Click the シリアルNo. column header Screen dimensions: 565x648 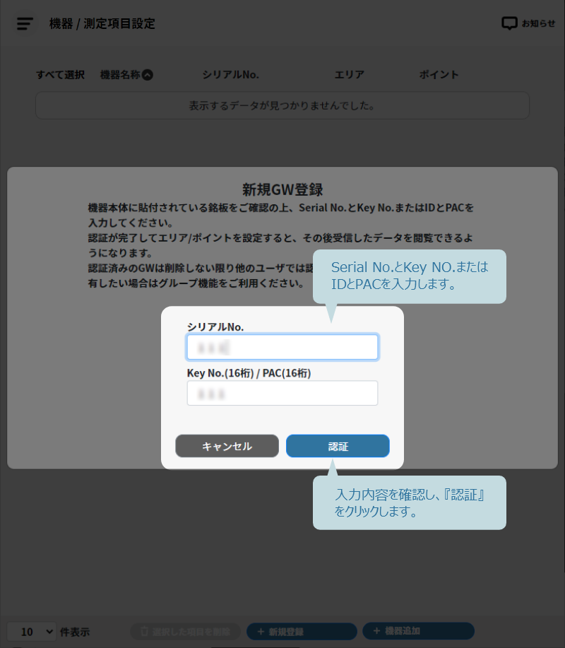tap(230, 75)
